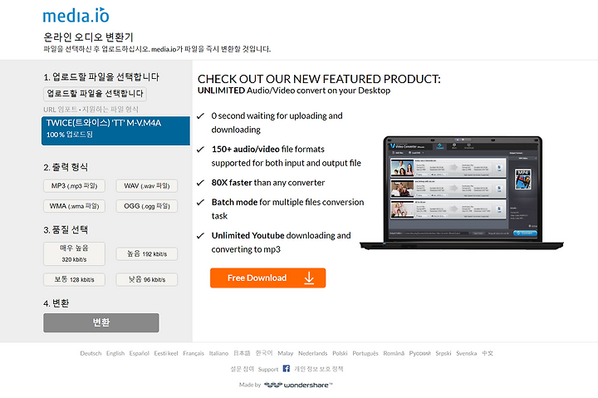Switch language to Svenska

[x=467, y=353]
